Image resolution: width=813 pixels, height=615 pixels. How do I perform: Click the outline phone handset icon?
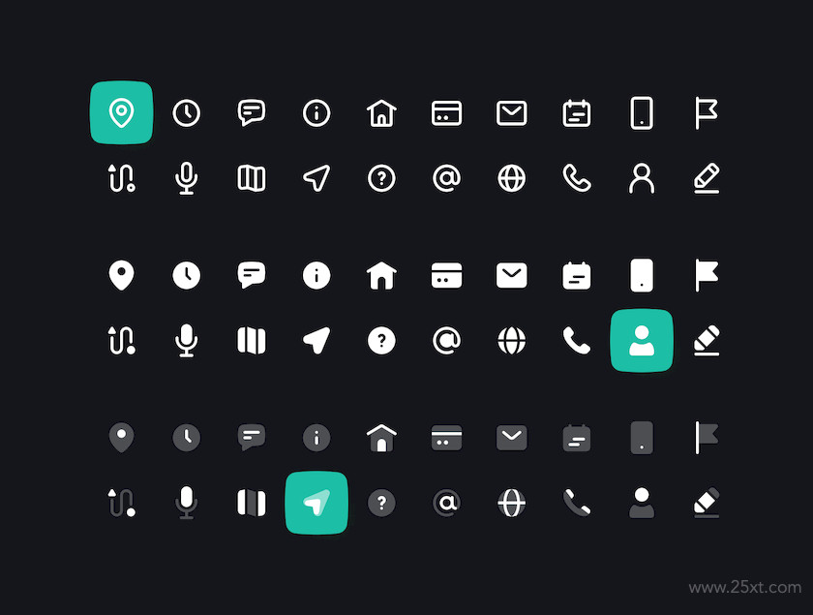click(577, 178)
